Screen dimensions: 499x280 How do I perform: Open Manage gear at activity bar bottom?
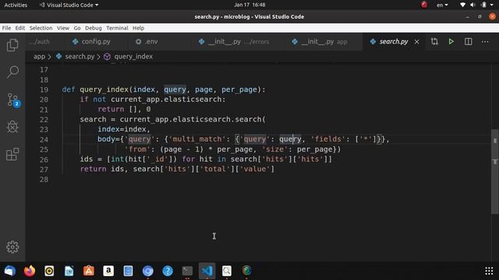[x=12, y=247]
